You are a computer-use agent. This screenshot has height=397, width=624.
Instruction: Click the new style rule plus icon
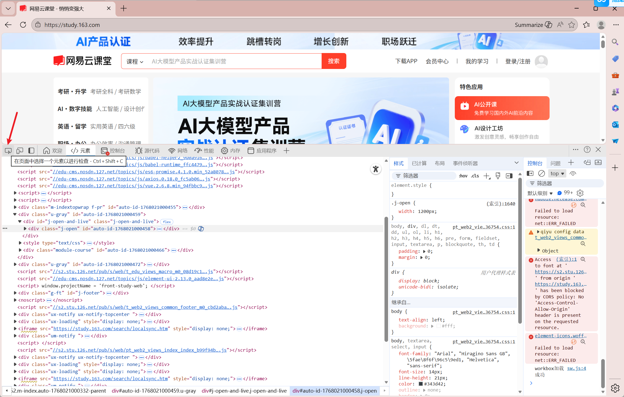pyautogui.click(x=486, y=176)
